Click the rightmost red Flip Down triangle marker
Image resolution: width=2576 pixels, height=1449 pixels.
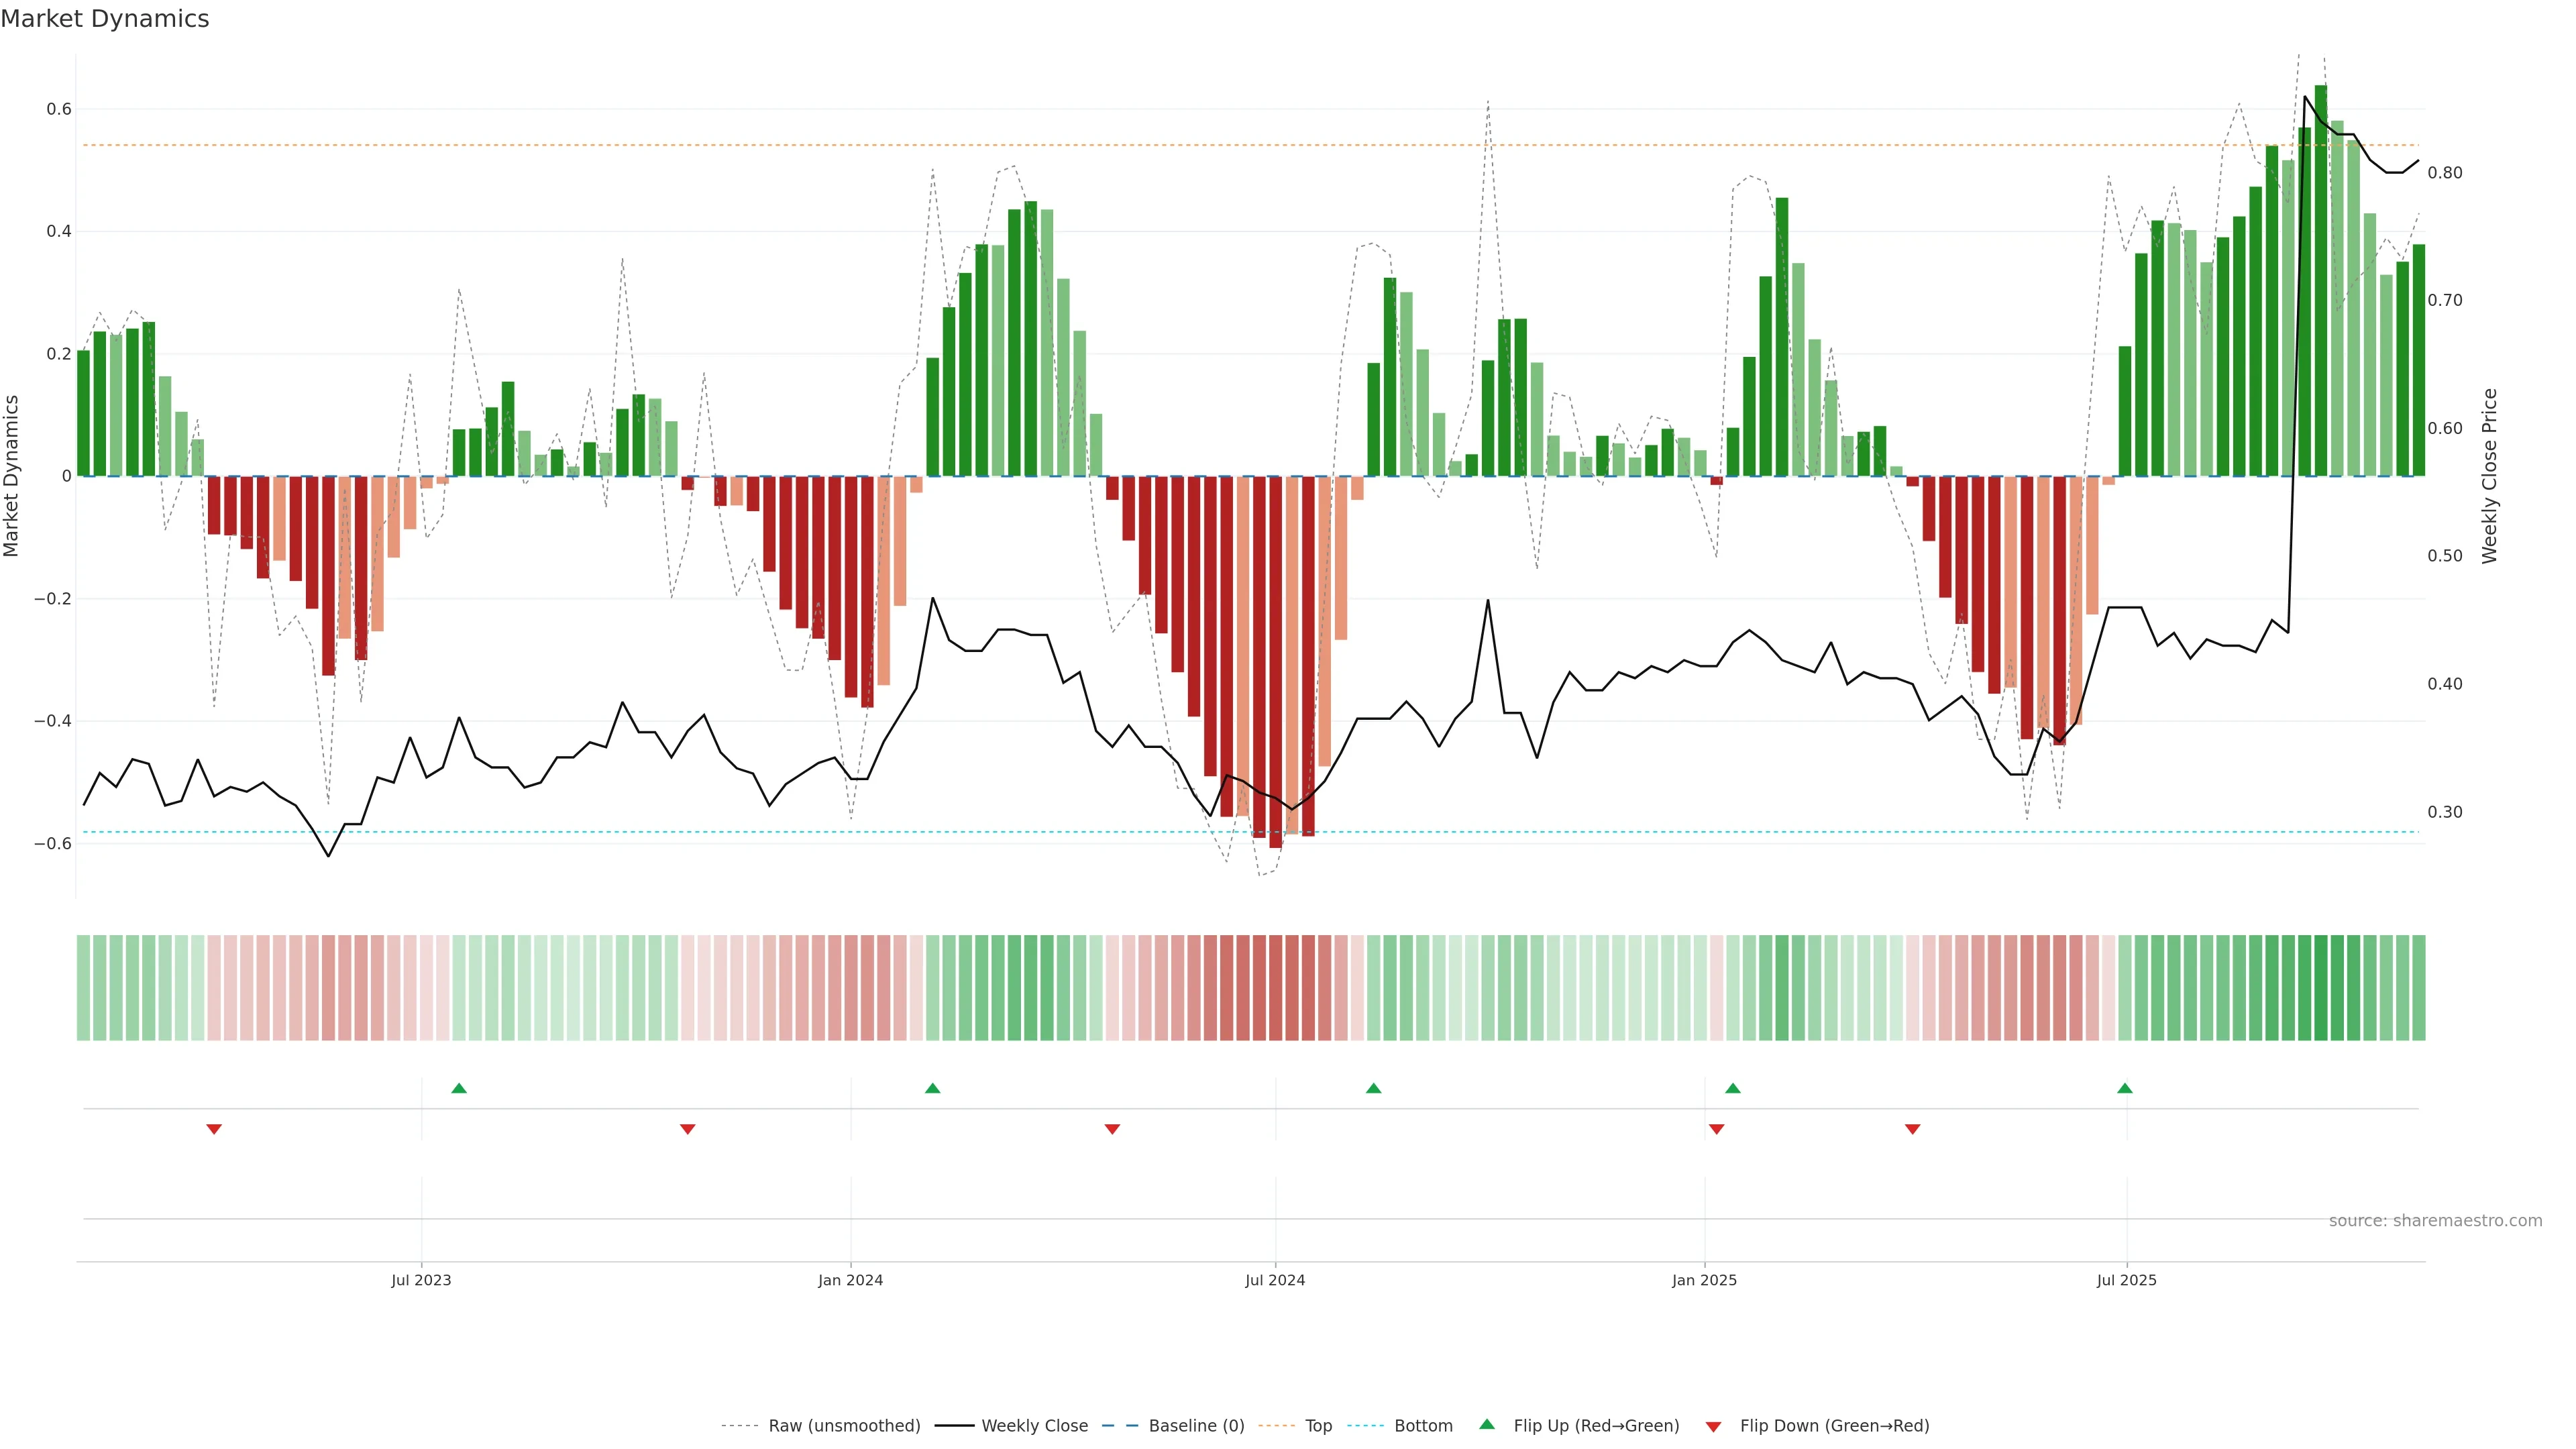click(1913, 1129)
